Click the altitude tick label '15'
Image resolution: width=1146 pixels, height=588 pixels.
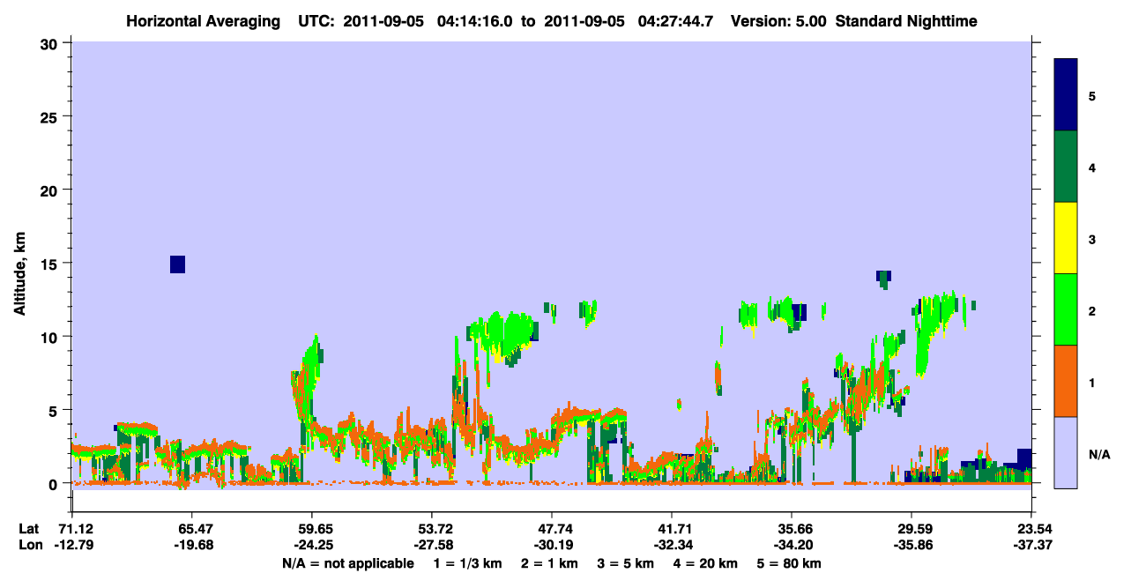[50, 264]
